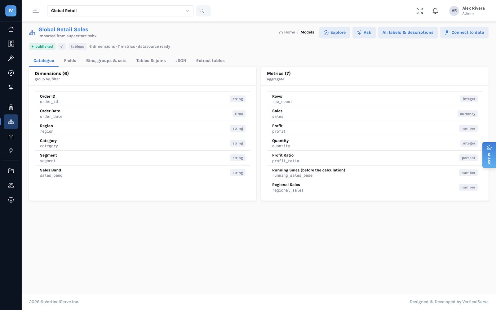This screenshot has width=496, height=310.
Task: Expand the Global Retail dropdown
Action: point(120,11)
